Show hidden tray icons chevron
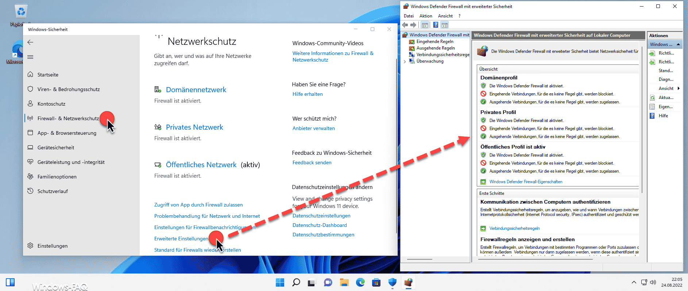The width and height of the screenshot is (688, 291). 634,282
